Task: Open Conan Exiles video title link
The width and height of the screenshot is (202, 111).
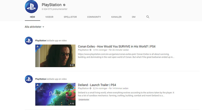Action: (x=117, y=46)
